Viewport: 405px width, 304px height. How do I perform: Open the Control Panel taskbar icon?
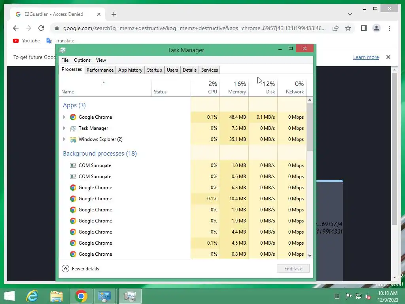(x=104, y=296)
